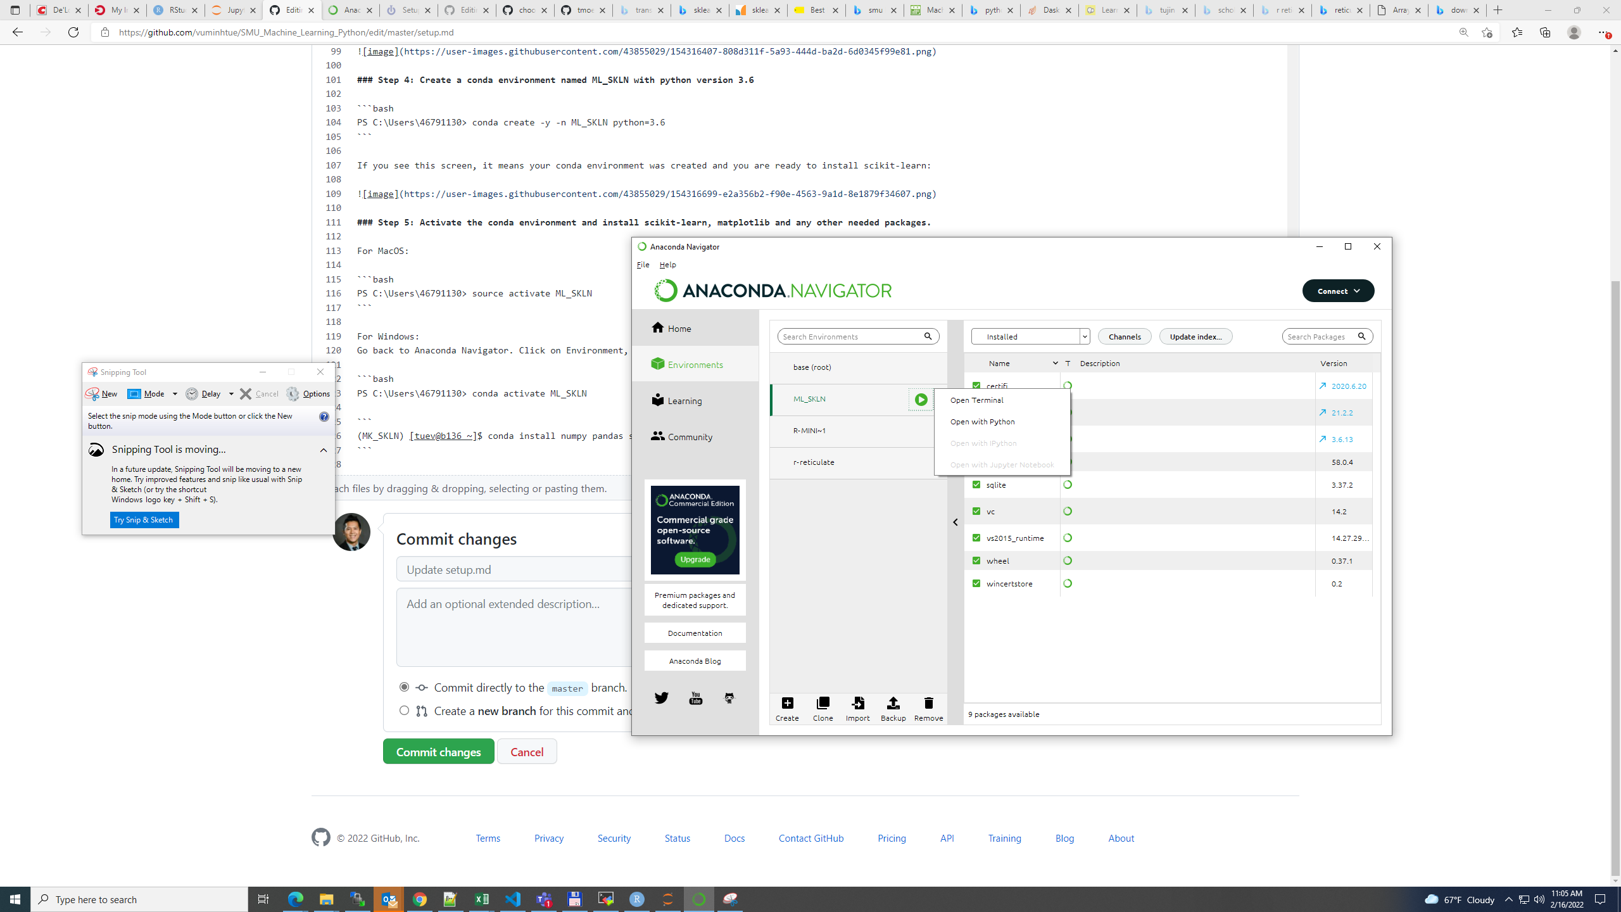Screen dimensions: 1621x912
Task: Click Options in Snipping Tool
Action: pyautogui.click(x=308, y=394)
